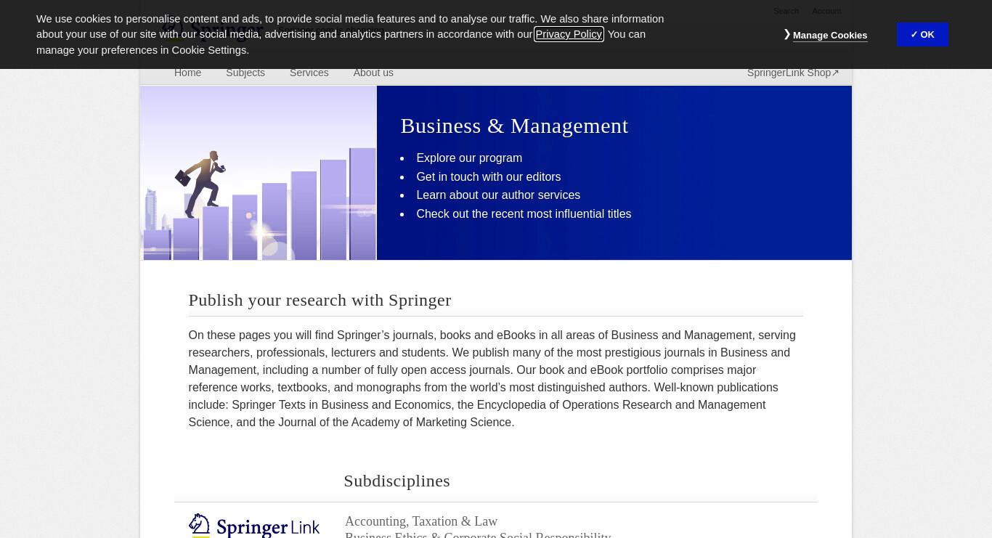Open the Privacy Policy link

click(569, 34)
